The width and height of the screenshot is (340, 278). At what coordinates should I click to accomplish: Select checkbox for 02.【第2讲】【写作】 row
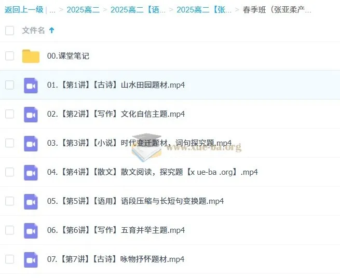[x=9, y=114]
